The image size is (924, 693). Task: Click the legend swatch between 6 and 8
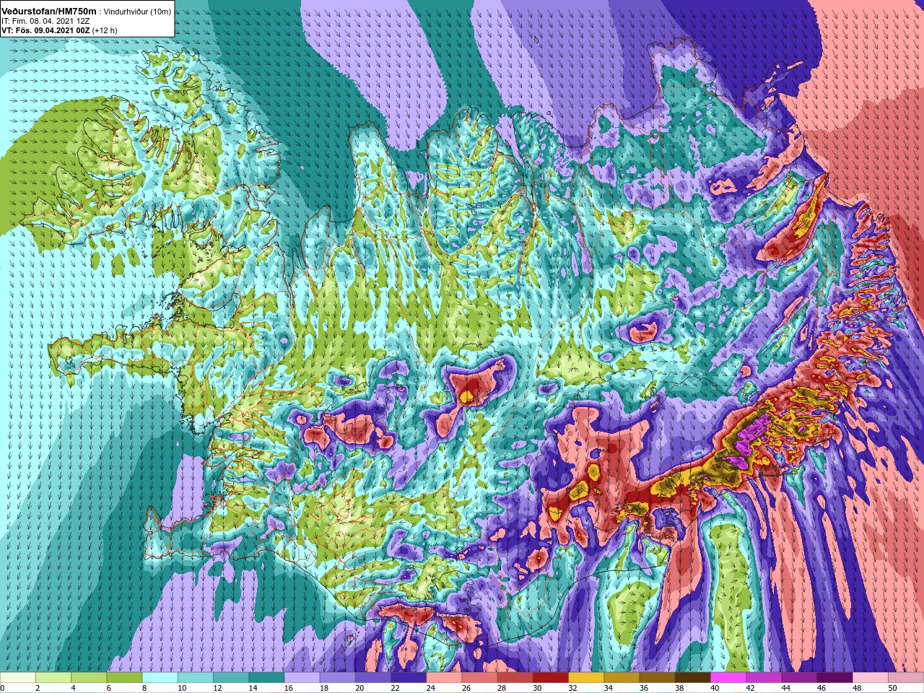tap(124, 678)
